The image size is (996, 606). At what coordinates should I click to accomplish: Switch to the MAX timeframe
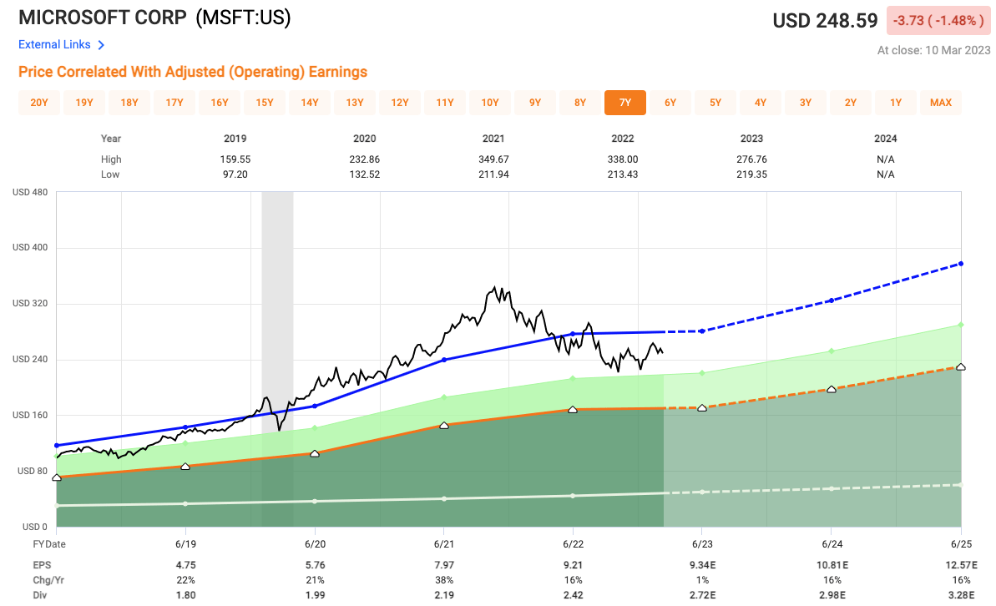pos(940,102)
